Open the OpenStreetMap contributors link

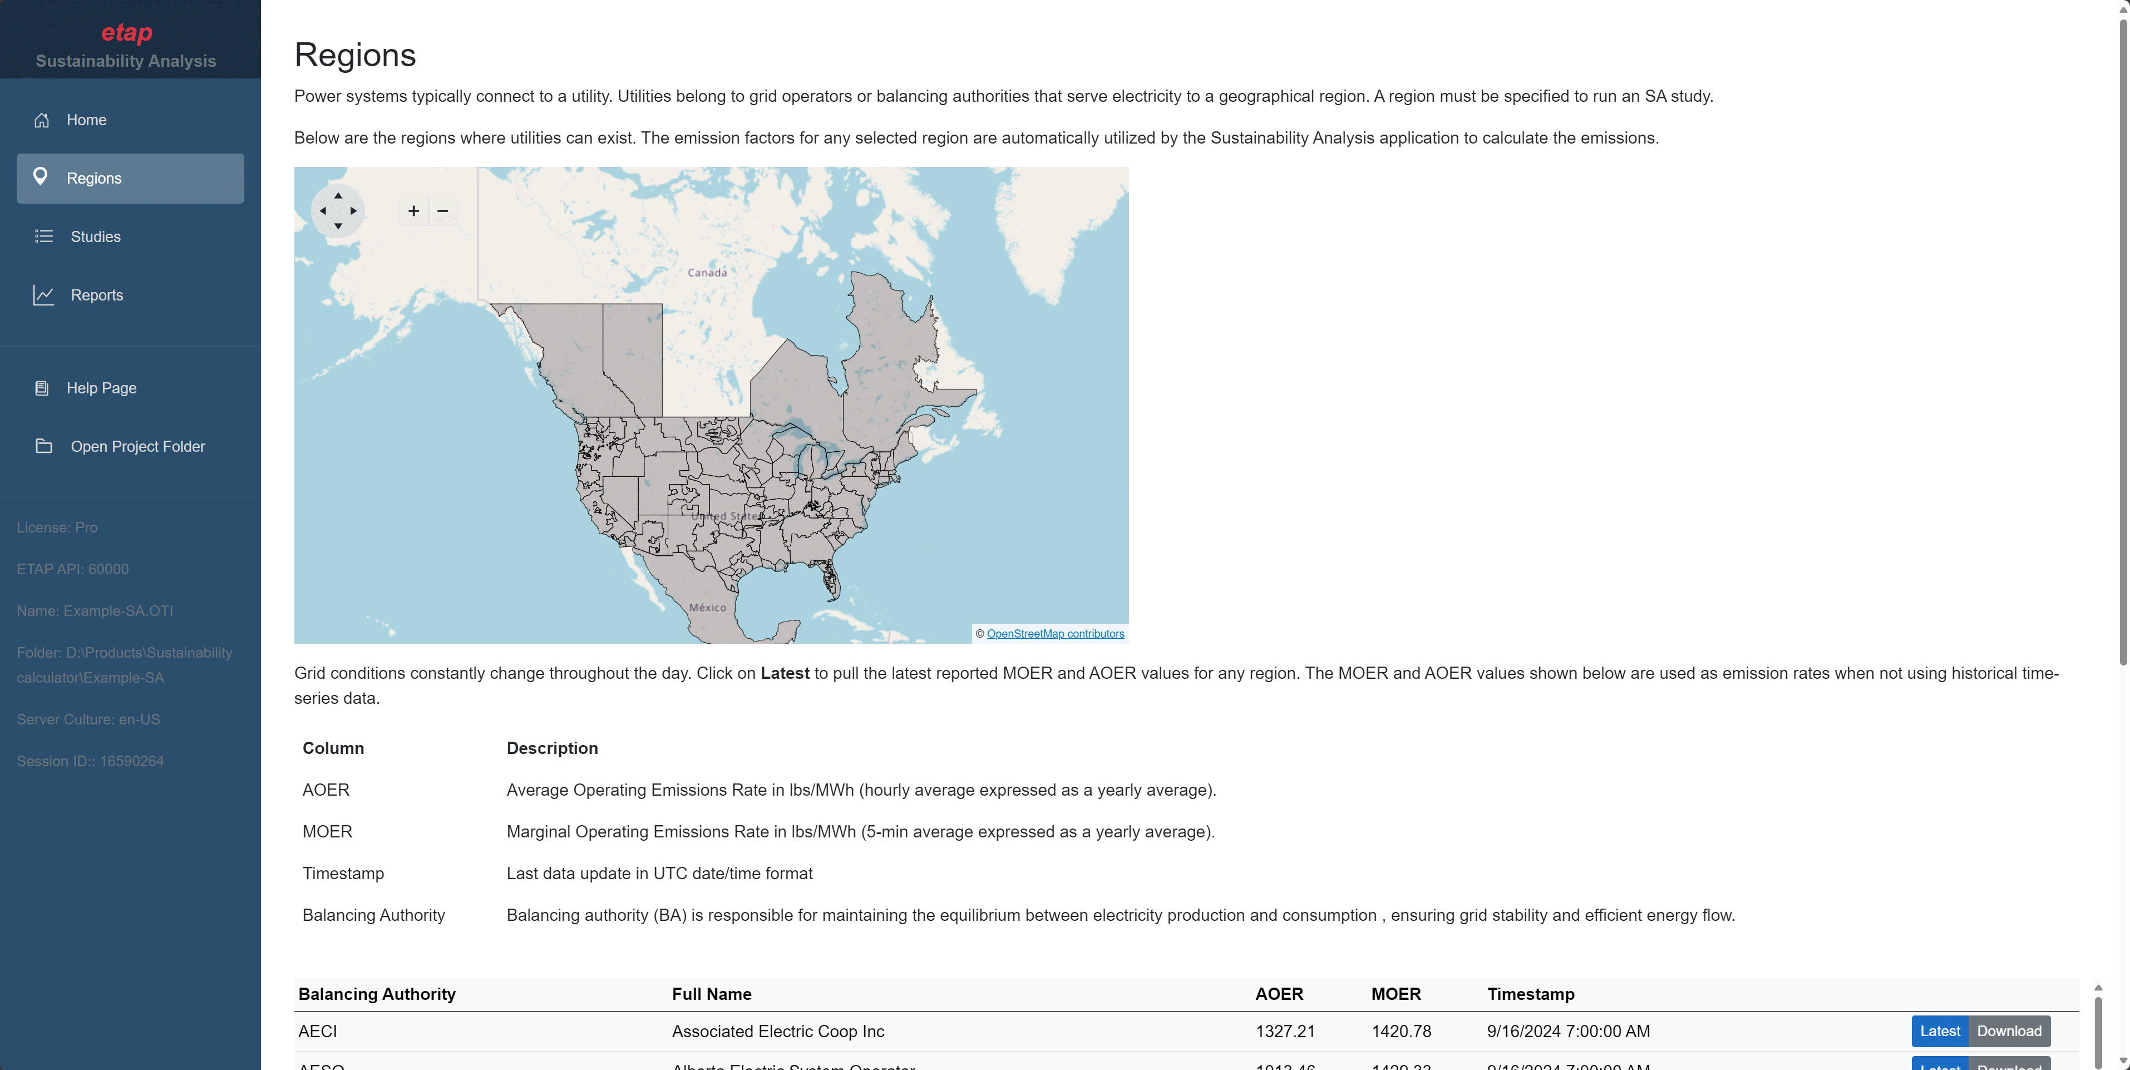point(1055,634)
